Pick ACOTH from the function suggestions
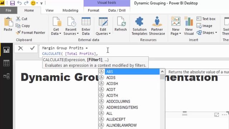This screenshot has height=129, width=229. [x=129, y=96]
